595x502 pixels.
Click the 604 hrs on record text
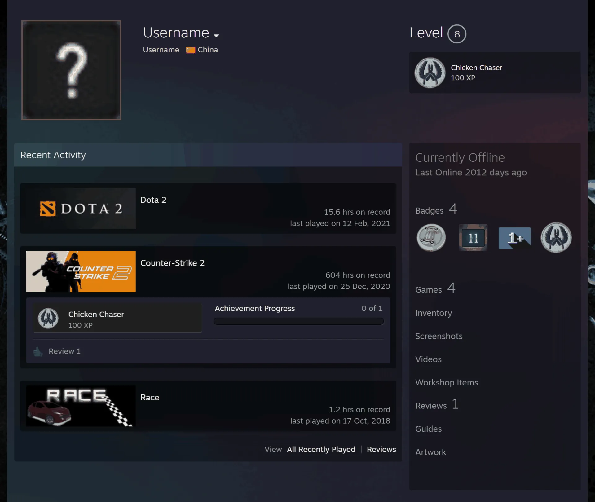click(x=358, y=275)
